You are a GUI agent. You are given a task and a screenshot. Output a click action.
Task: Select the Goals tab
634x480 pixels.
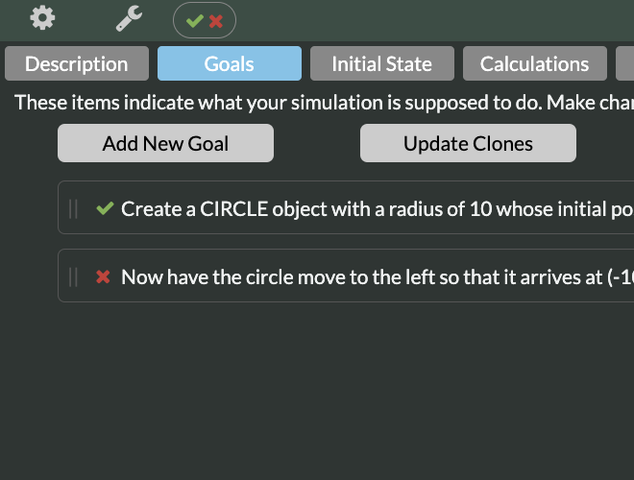click(230, 63)
